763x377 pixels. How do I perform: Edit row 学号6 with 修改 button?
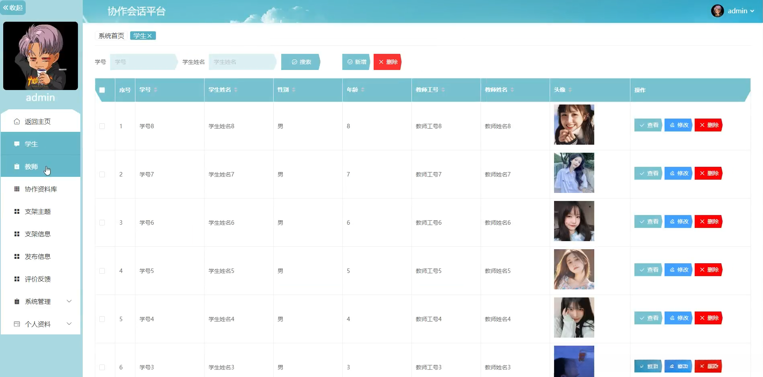tap(678, 221)
